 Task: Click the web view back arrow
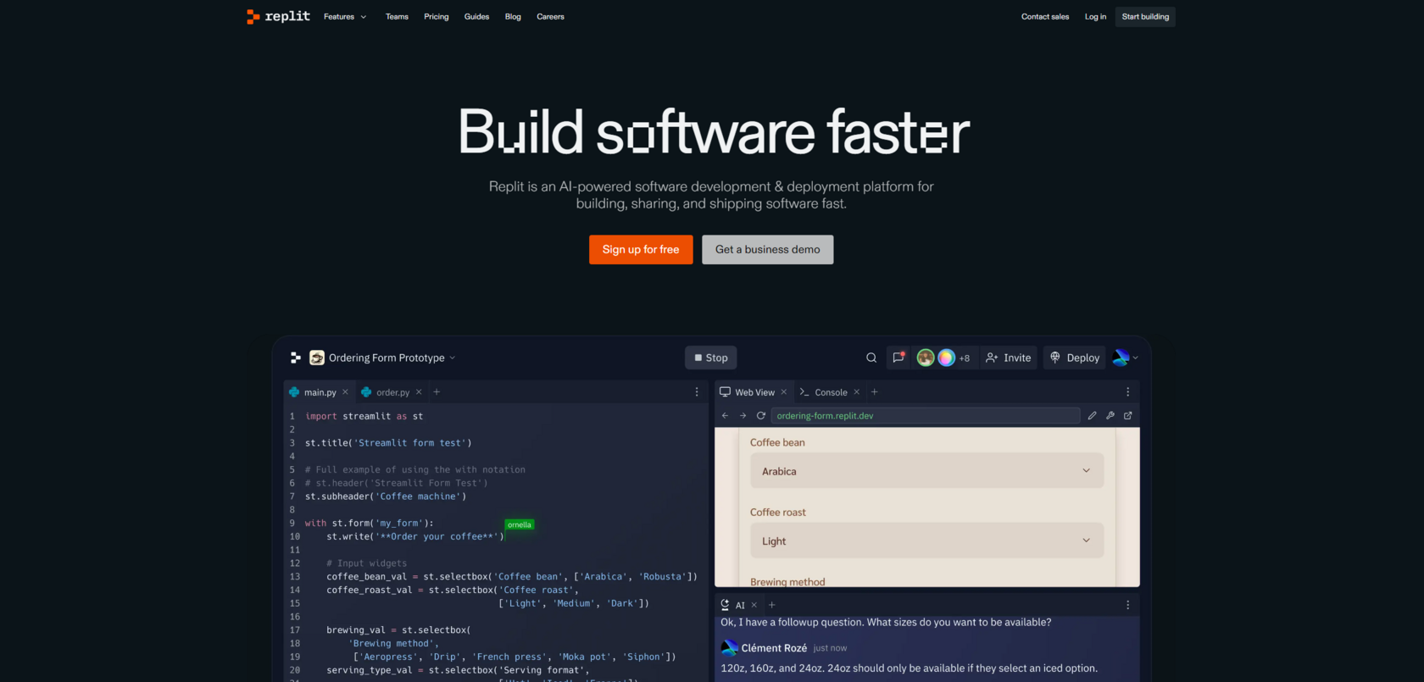(x=725, y=416)
